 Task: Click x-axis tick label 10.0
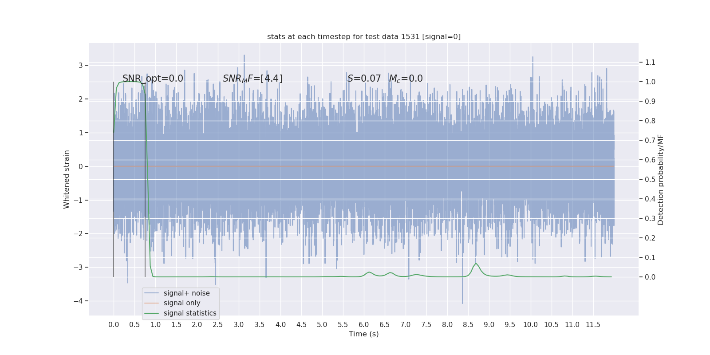[531, 324]
